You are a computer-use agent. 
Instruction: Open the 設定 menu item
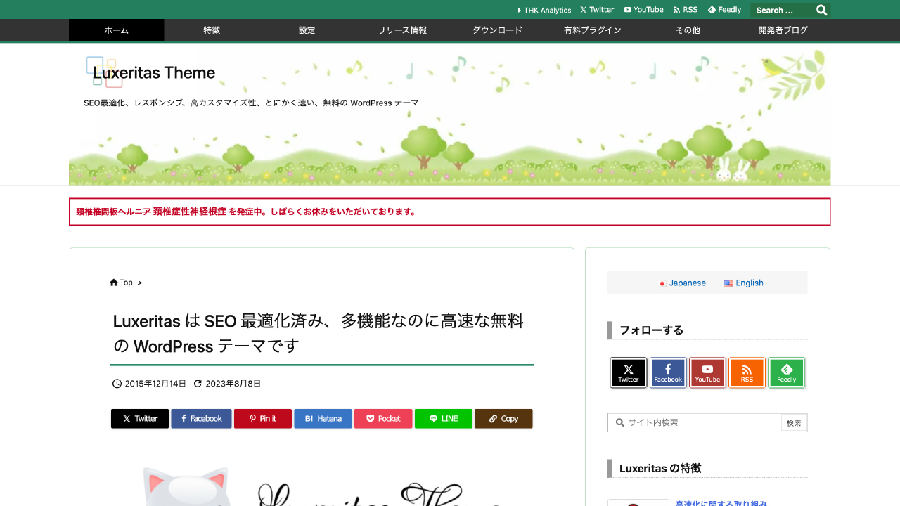point(307,30)
